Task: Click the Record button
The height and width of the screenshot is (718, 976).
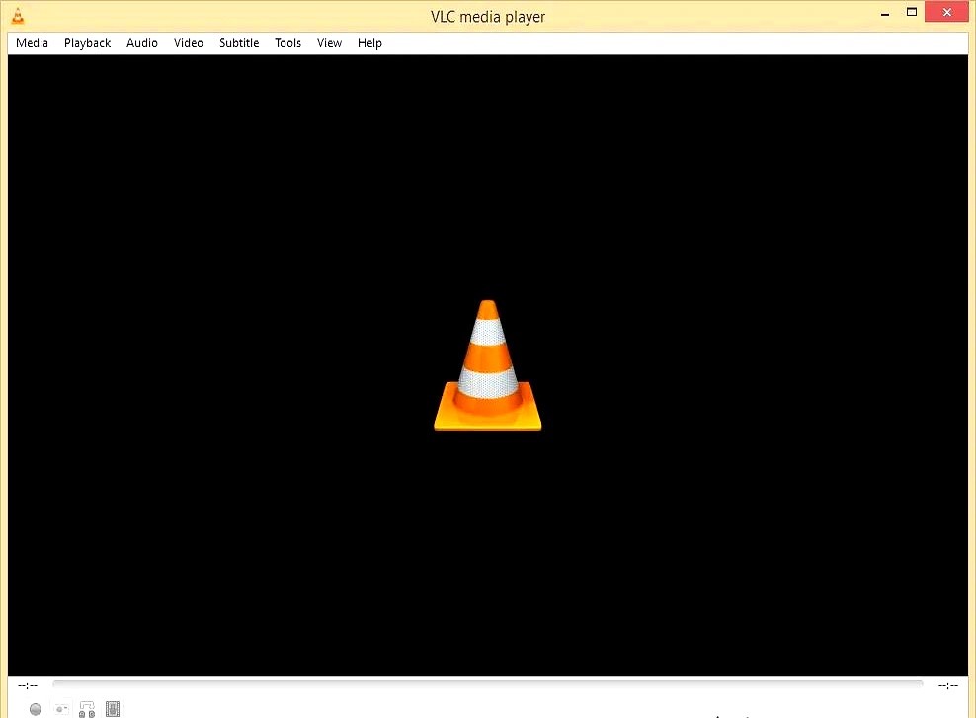Action: click(x=35, y=709)
